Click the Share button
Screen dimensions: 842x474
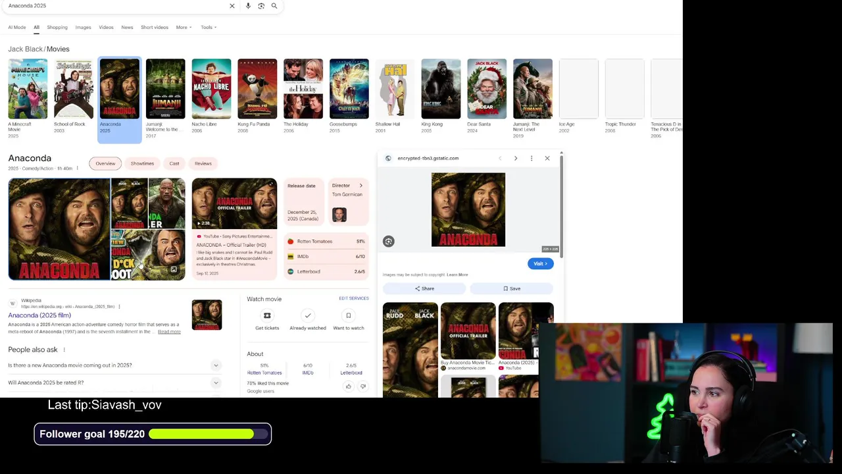point(424,288)
